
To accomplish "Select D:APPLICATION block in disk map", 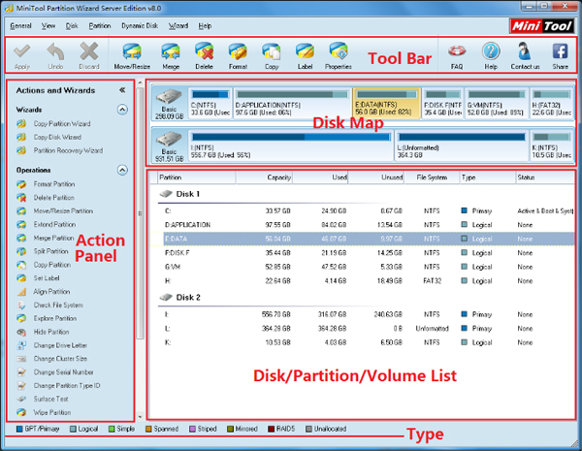I will [292, 104].
